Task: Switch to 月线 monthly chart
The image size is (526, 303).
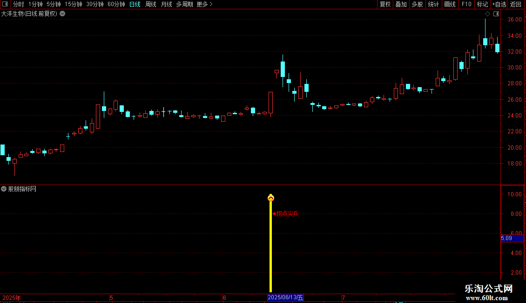Action: pos(166,4)
